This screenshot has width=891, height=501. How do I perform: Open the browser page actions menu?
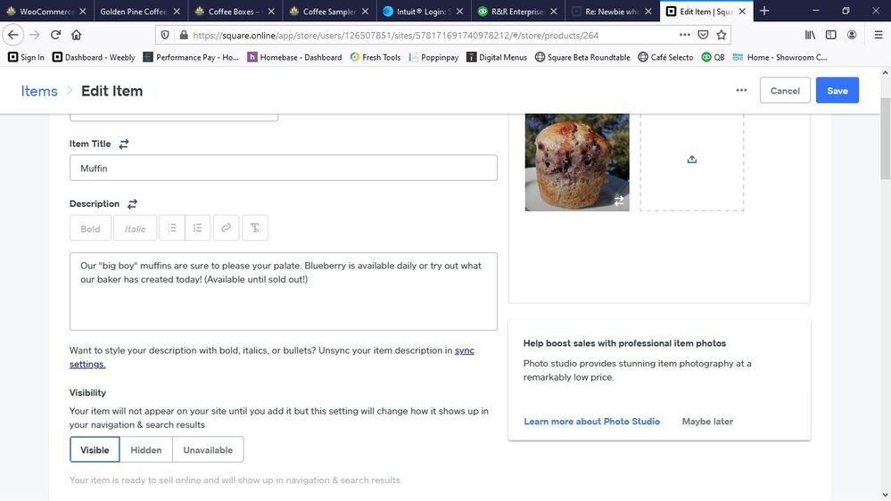[684, 35]
